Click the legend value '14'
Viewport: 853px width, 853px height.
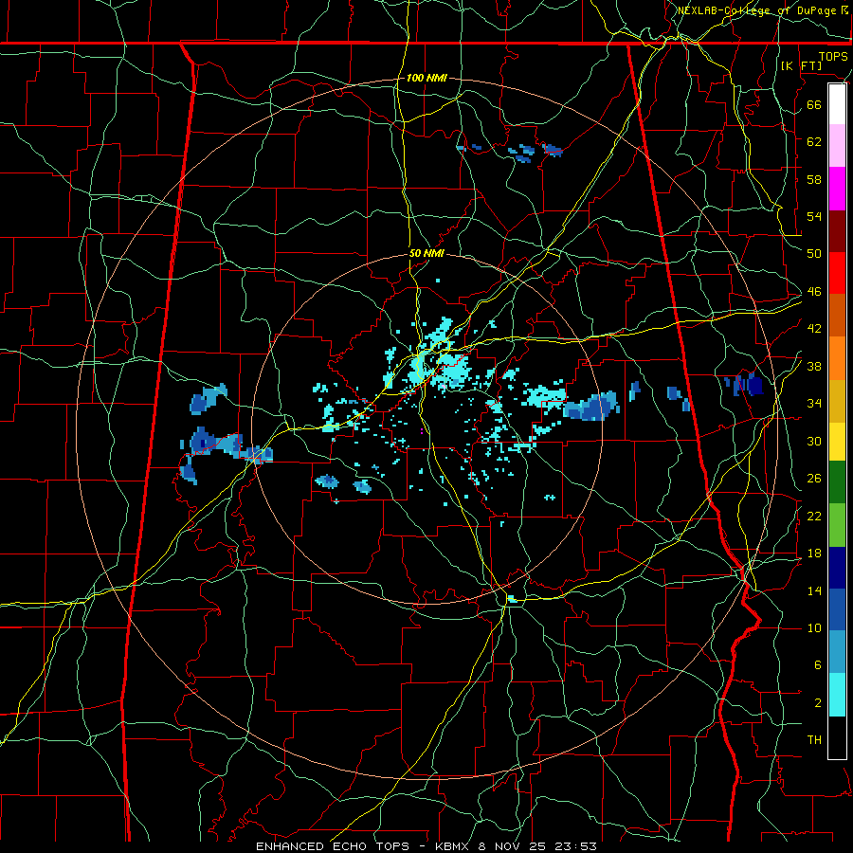tap(814, 590)
